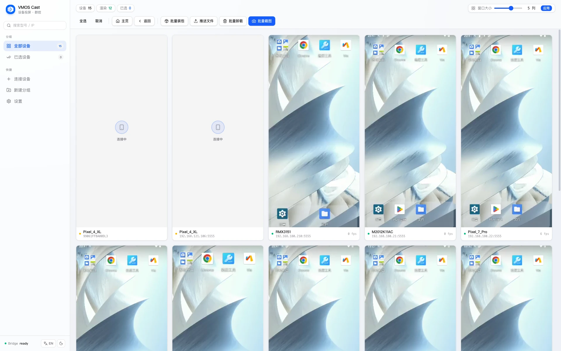Cancel selection with 取消
Screen dimensions: 561x351
pos(99,21)
